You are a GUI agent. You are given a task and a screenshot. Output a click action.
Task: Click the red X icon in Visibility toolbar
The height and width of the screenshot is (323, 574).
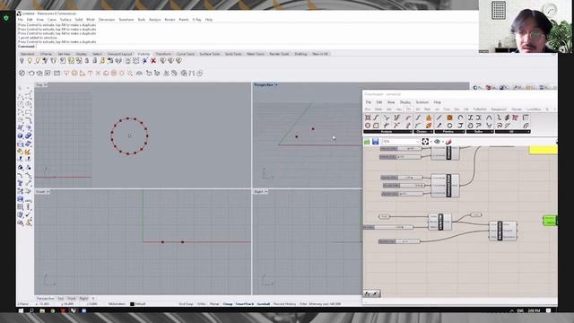153,61
